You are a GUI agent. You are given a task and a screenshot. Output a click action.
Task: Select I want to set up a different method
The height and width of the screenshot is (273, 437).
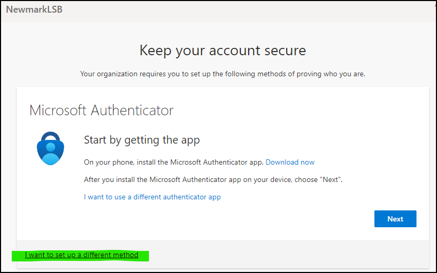pyautogui.click(x=82, y=255)
